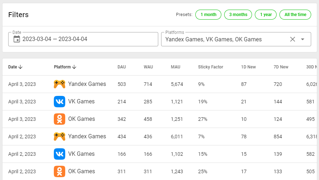Image resolution: width=319 pixels, height=180 pixels.
Task: Choose the All the time preset
Action: point(295,15)
